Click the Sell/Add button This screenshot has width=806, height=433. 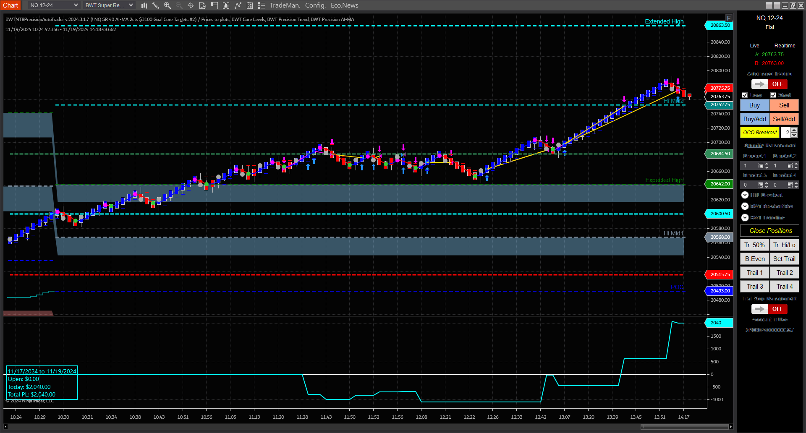[x=784, y=119]
